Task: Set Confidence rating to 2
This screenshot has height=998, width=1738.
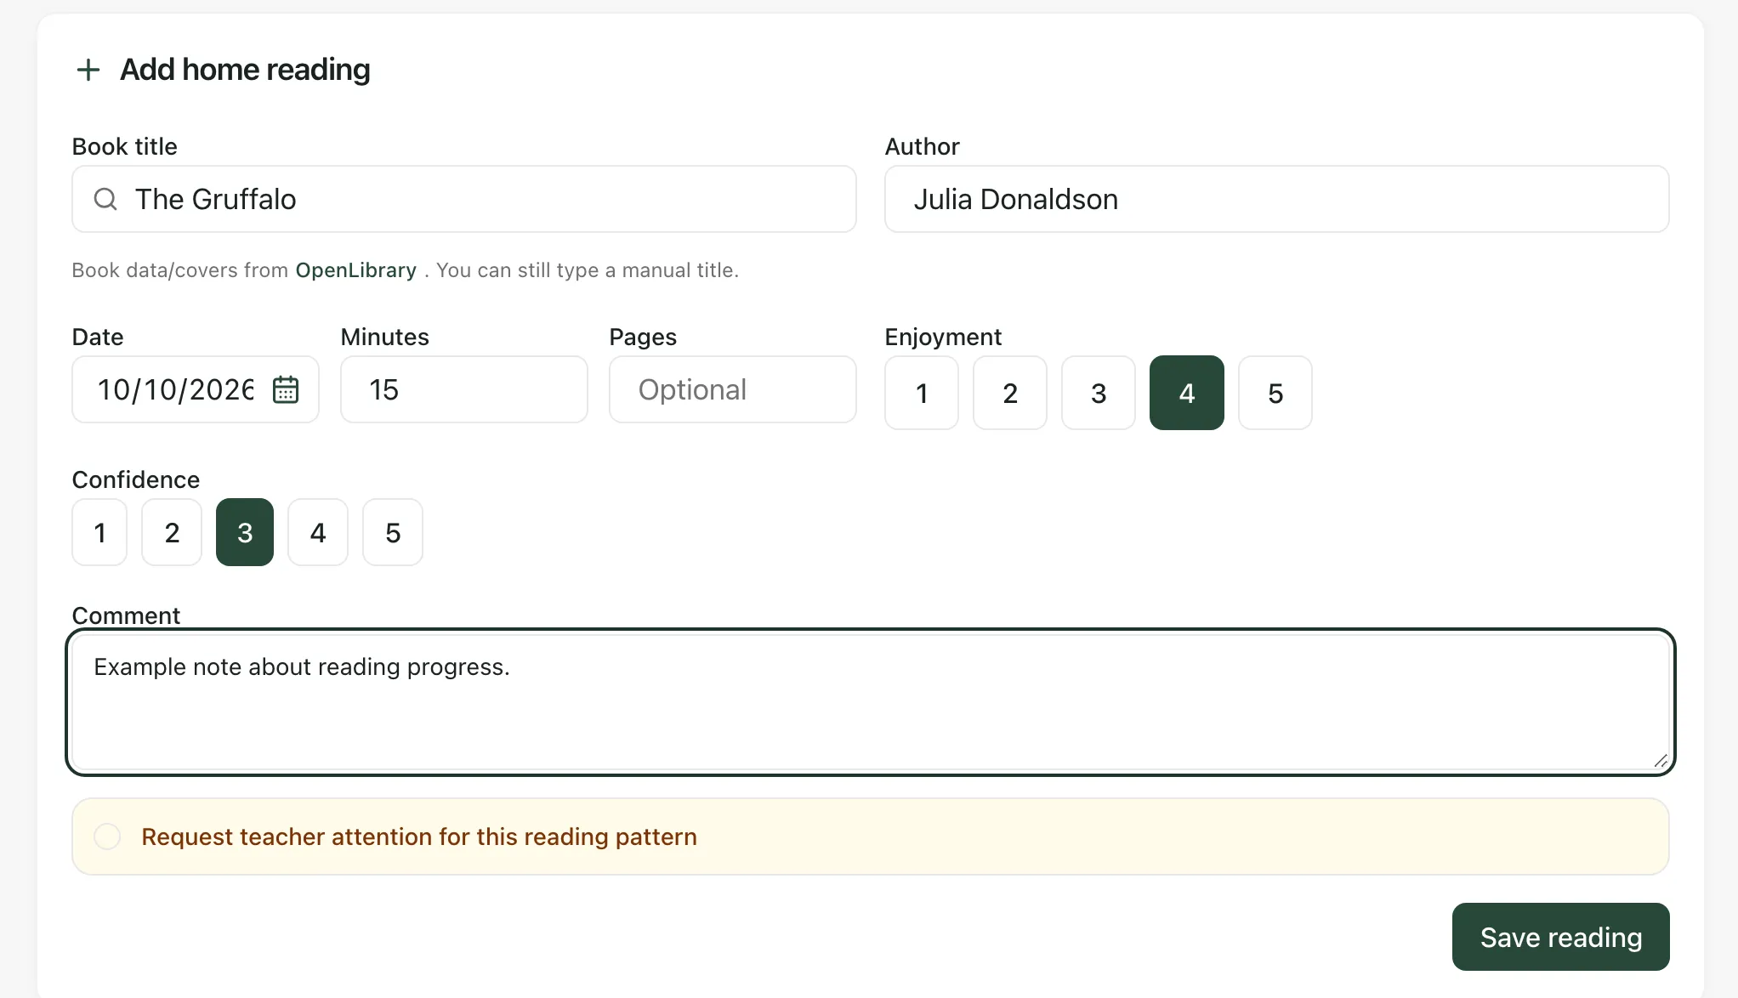Action: click(172, 532)
